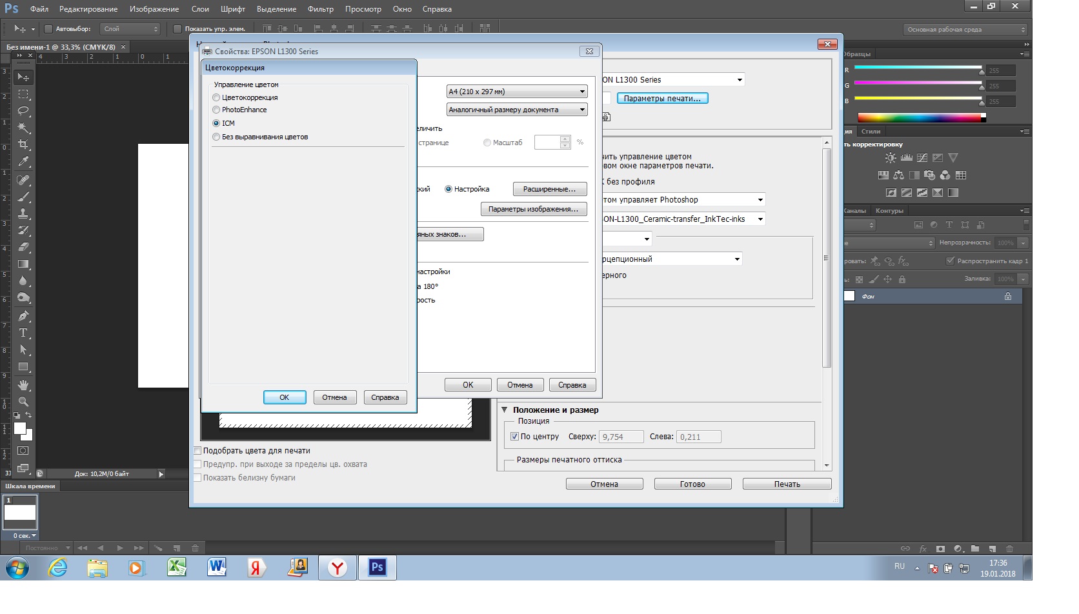The width and height of the screenshot is (1079, 614).
Task: Select the Blur tool
Action: pyautogui.click(x=23, y=281)
